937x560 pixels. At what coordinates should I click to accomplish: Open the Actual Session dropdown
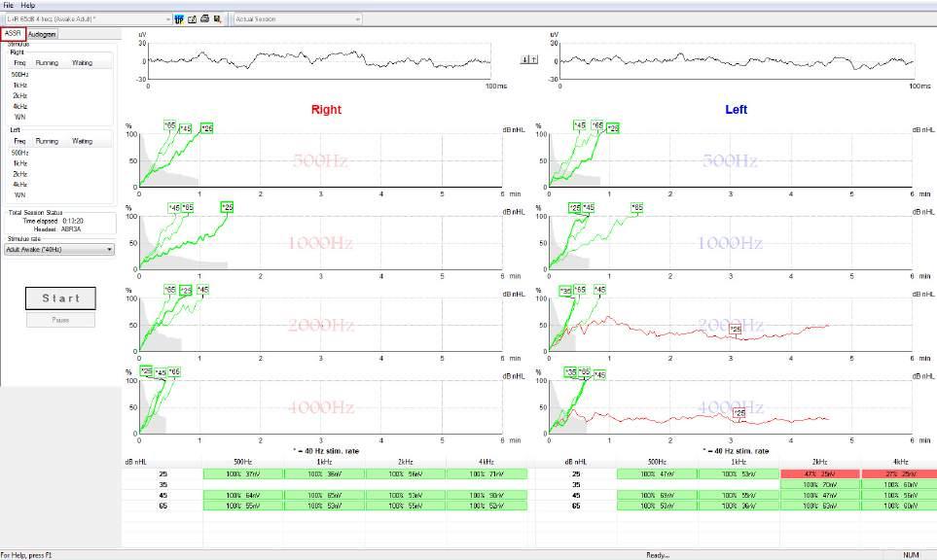(298, 19)
